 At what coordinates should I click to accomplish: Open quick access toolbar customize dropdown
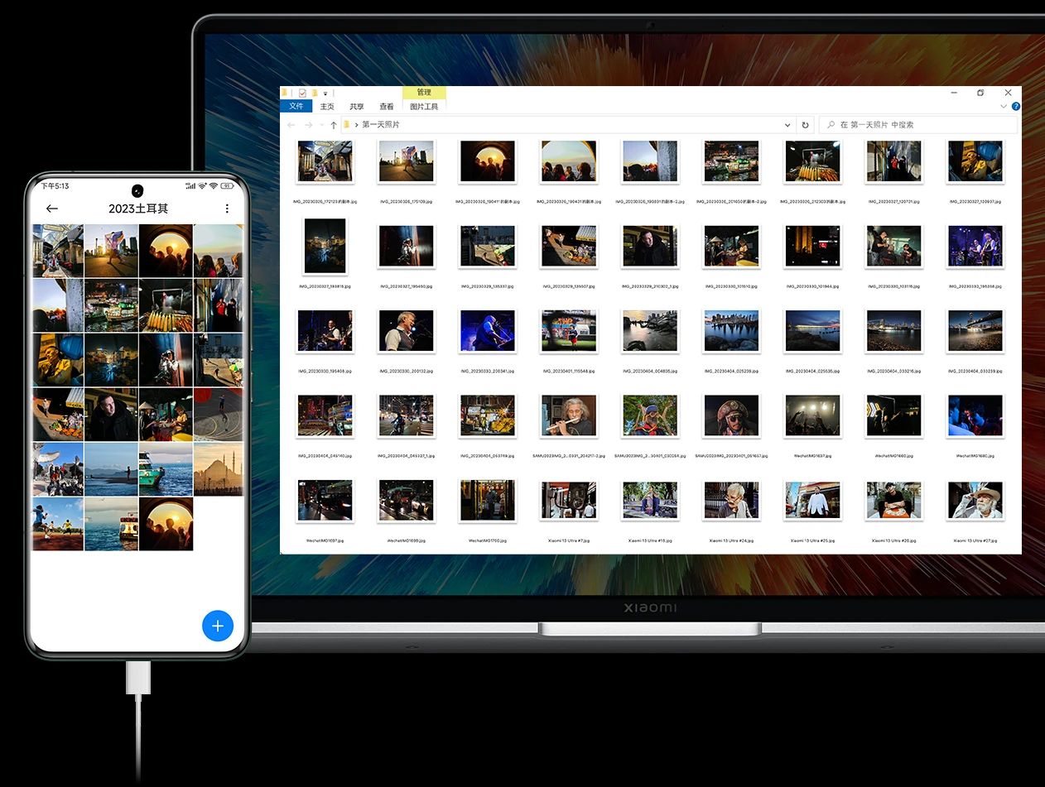pos(325,94)
